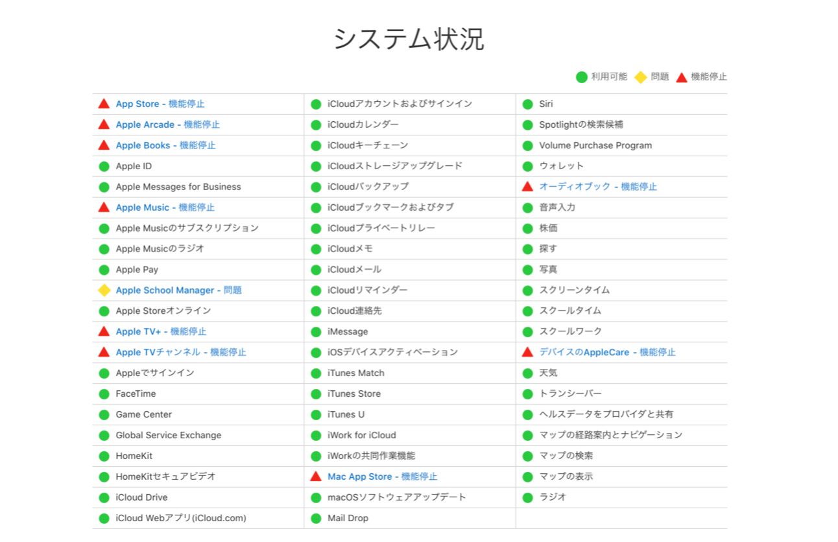The width and height of the screenshot is (838, 542).
Task: Select the iWork for iCloud entry
Action: (x=362, y=435)
